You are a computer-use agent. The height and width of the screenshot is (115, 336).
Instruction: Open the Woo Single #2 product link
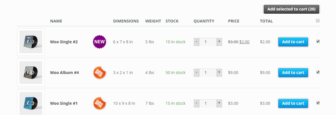point(64,42)
